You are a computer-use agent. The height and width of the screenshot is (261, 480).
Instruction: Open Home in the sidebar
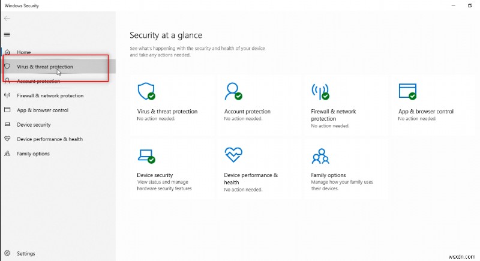tap(24, 52)
